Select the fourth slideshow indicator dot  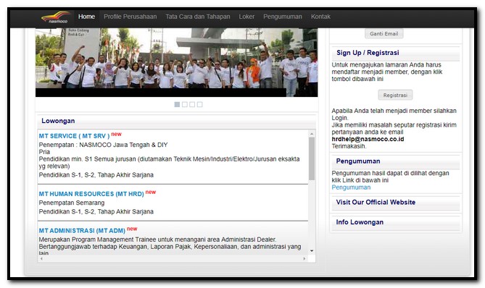coord(200,105)
